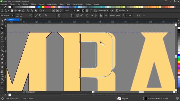Print the document from standard toolbar
Screen dimensions: 180x101
pyautogui.click(x=23, y=11)
